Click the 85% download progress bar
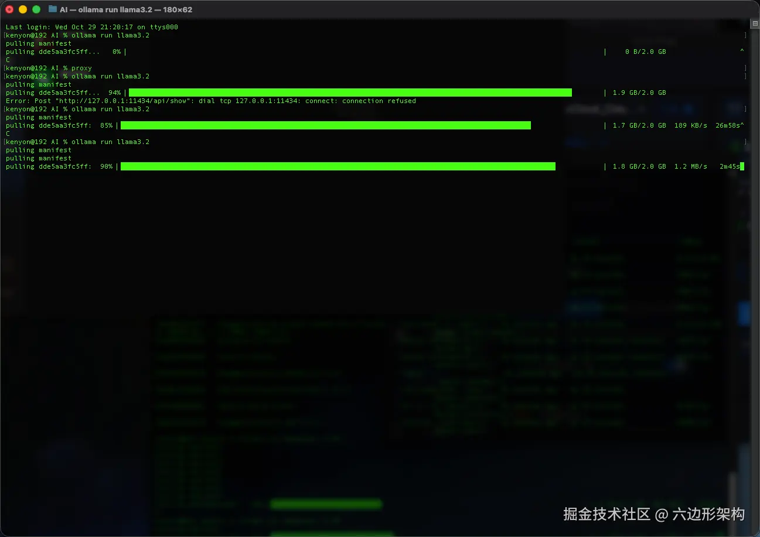 pos(326,125)
